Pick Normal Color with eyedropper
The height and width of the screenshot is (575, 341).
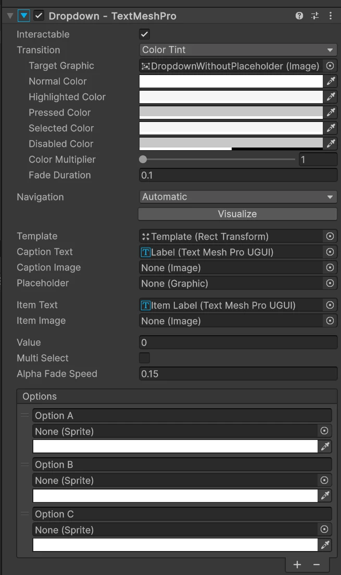click(331, 81)
